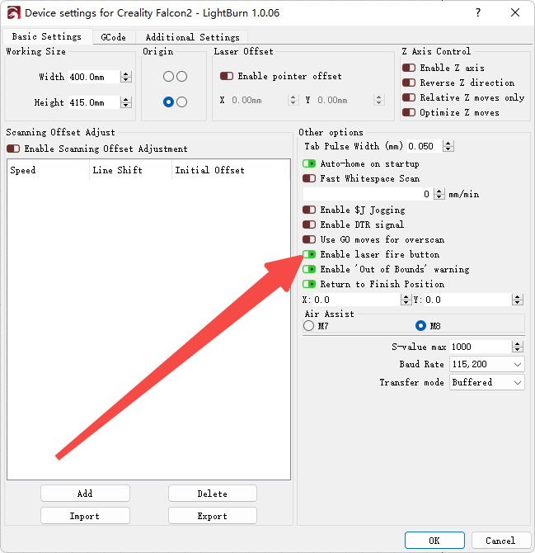Click the Add button
This screenshot has height=553, width=535.
pos(85,493)
